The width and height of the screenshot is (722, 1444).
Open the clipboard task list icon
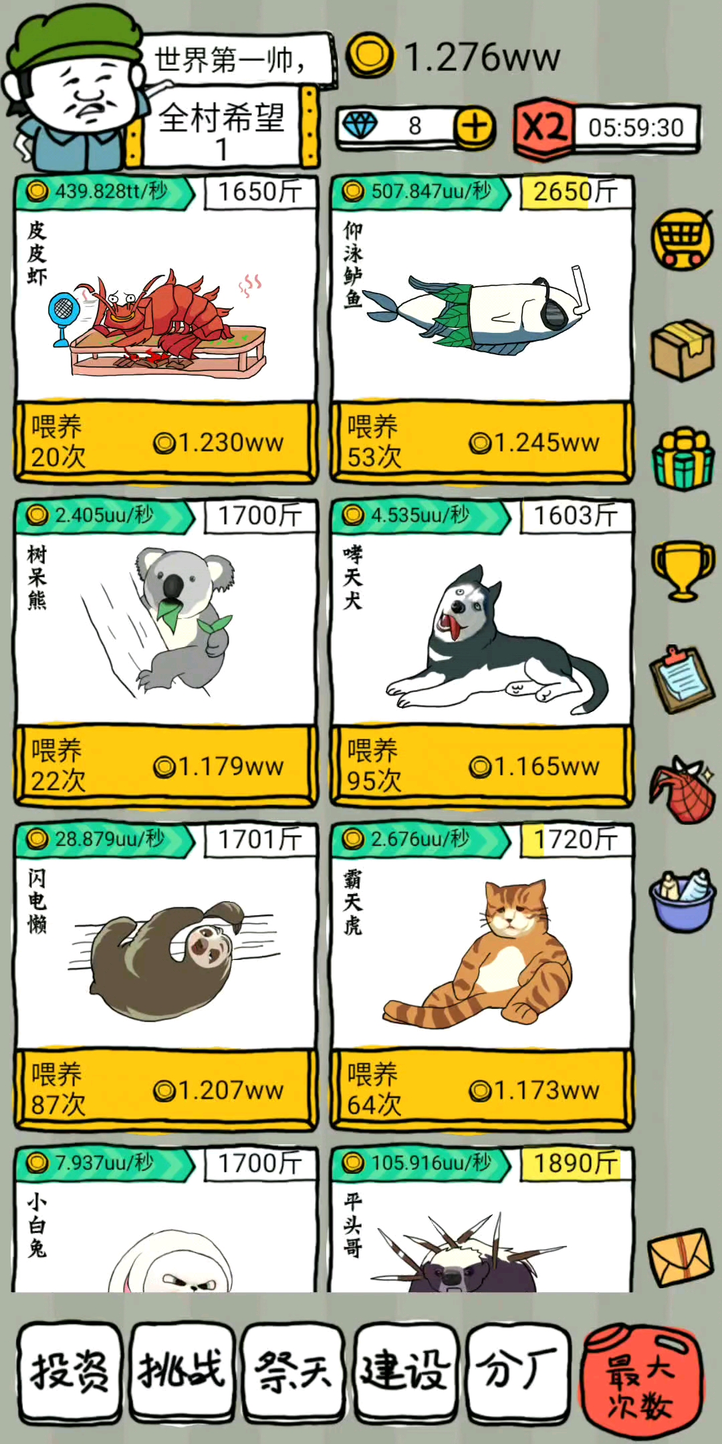[x=683, y=680]
